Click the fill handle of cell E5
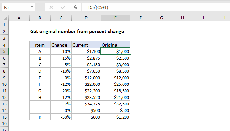Image resolution: width=230 pixels, height=131 pixels. pyautogui.click(x=130, y=55)
